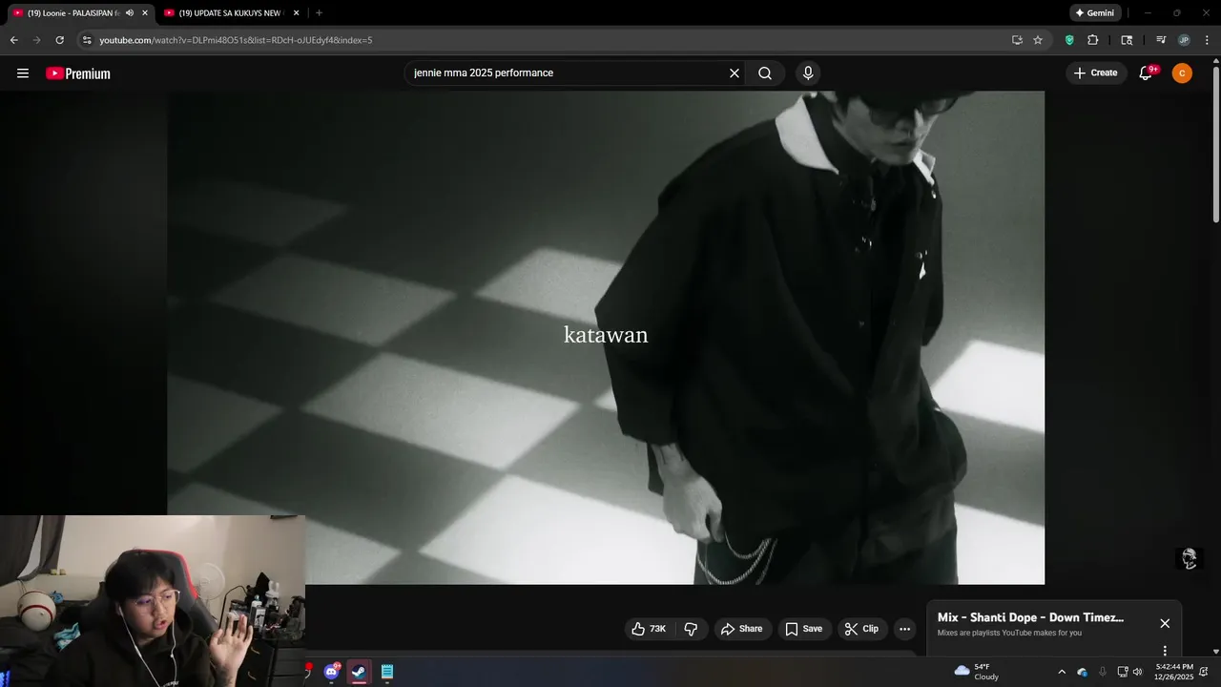Open Chrome three-dot menu
Screen dimensions: 1221x687
pyautogui.click(x=1207, y=40)
